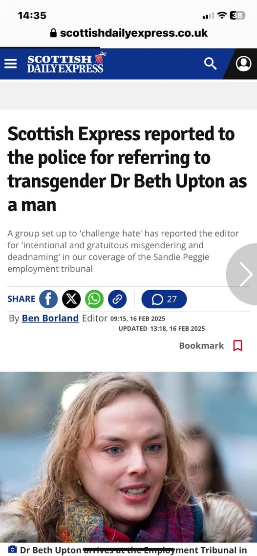Image resolution: width=257 pixels, height=556 pixels.
Task: Share article via WhatsApp
Action: (x=94, y=299)
